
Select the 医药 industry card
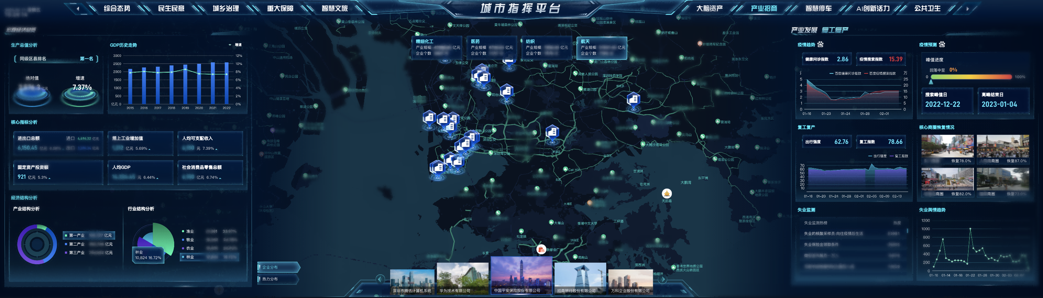(x=491, y=48)
